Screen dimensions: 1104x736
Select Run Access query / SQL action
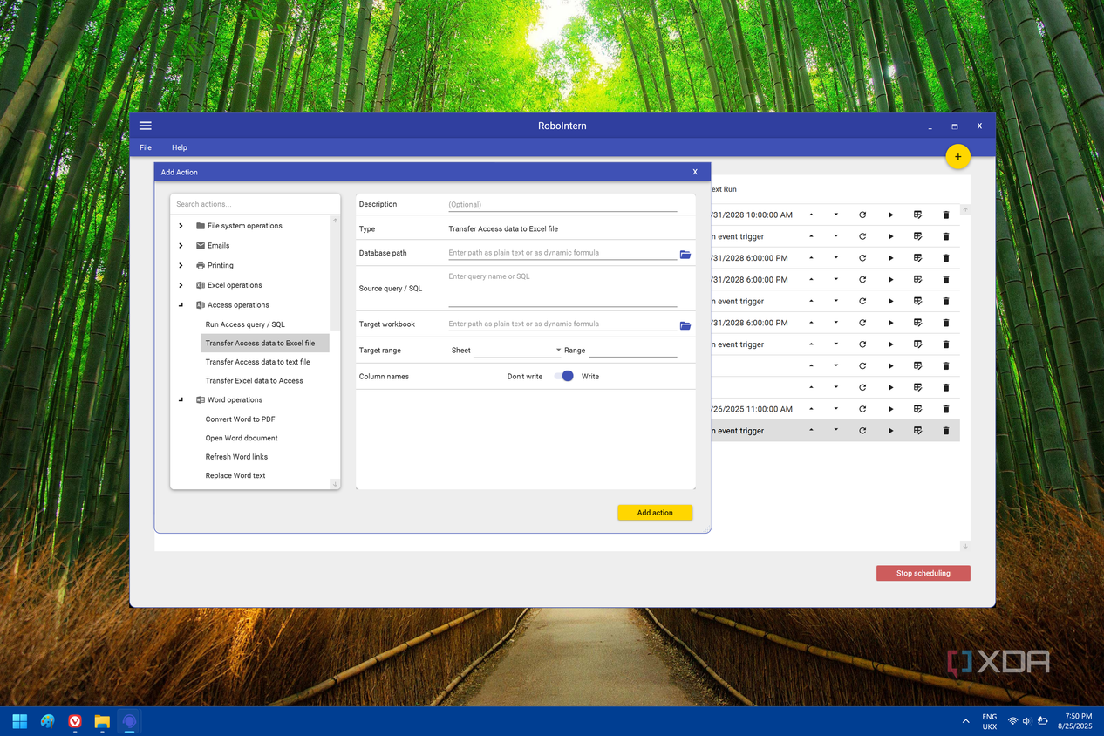tap(245, 324)
